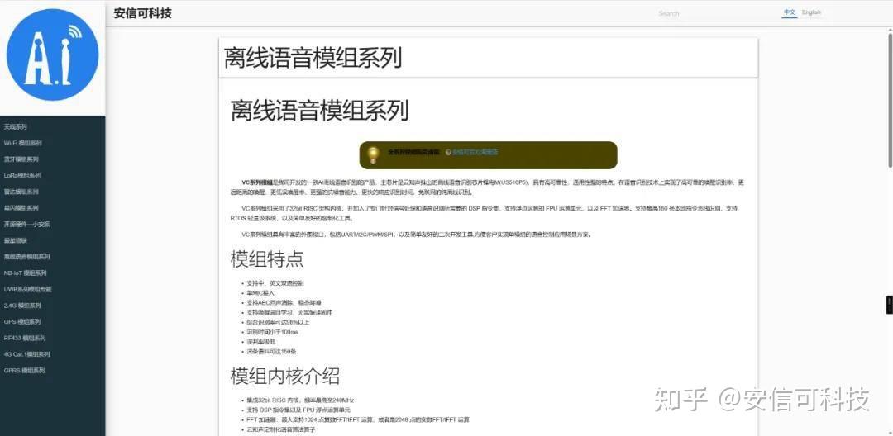This screenshot has width=893, height=436.
Task: Click the bullet about 32bit RISC 内核 240MHz
Action: (300, 400)
